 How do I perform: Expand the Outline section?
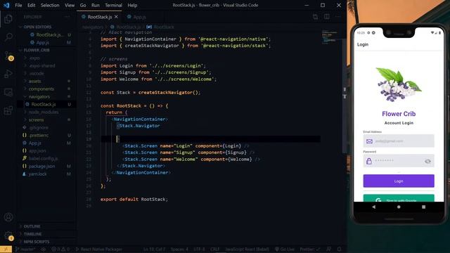[32, 226]
